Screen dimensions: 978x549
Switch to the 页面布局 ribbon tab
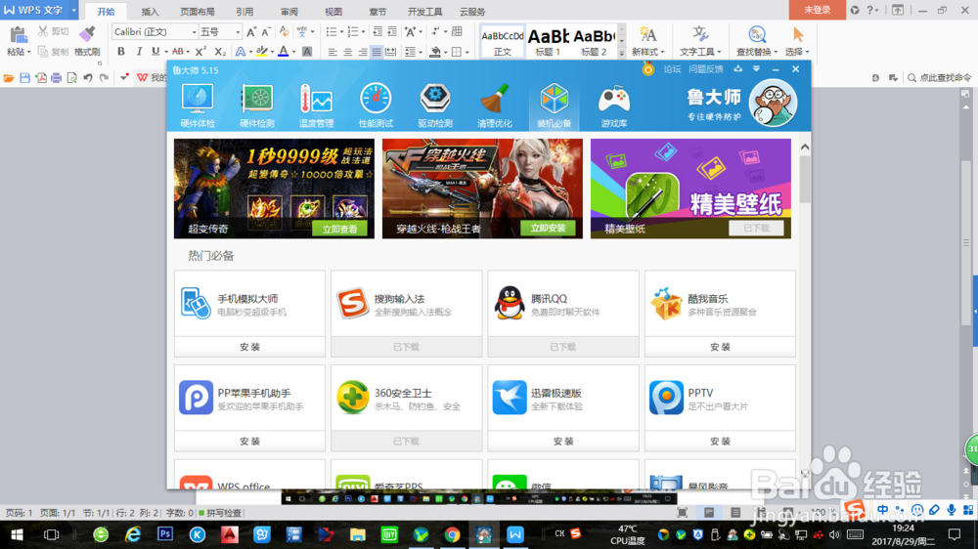pyautogui.click(x=198, y=11)
